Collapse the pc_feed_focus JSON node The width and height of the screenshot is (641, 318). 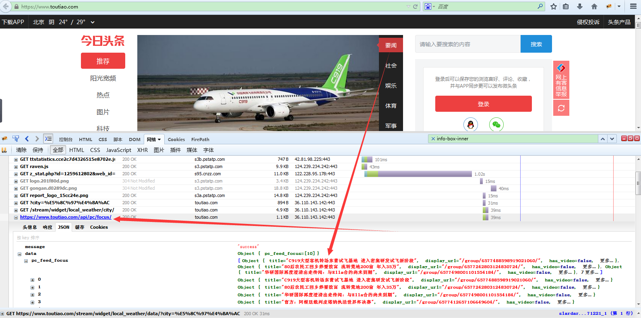coord(26,261)
